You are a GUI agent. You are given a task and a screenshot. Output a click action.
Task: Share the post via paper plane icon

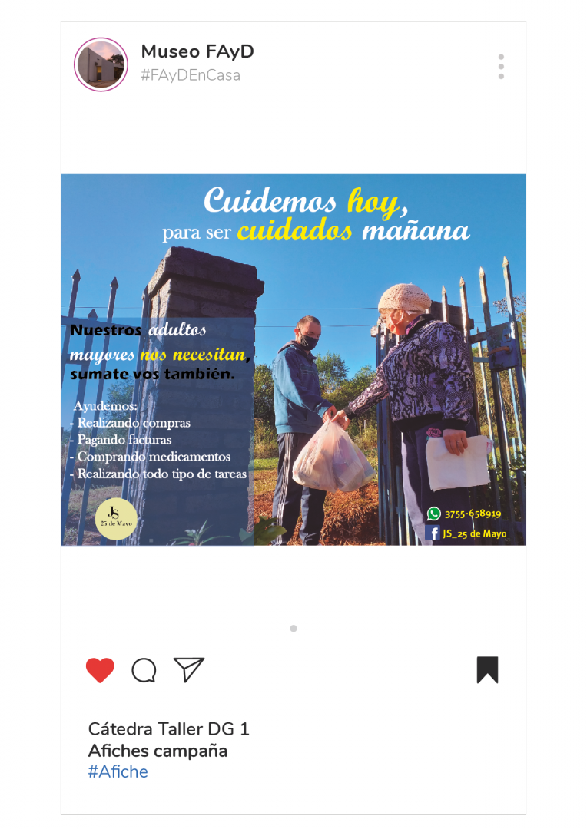tap(188, 669)
